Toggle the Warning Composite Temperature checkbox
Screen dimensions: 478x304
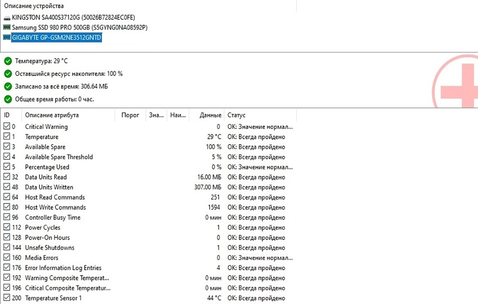click(x=7, y=277)
